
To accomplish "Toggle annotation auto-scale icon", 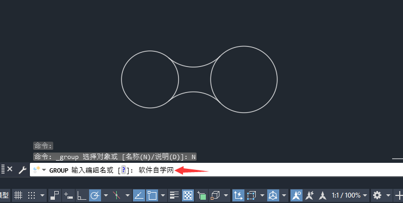I will click(x=310, y=195).
